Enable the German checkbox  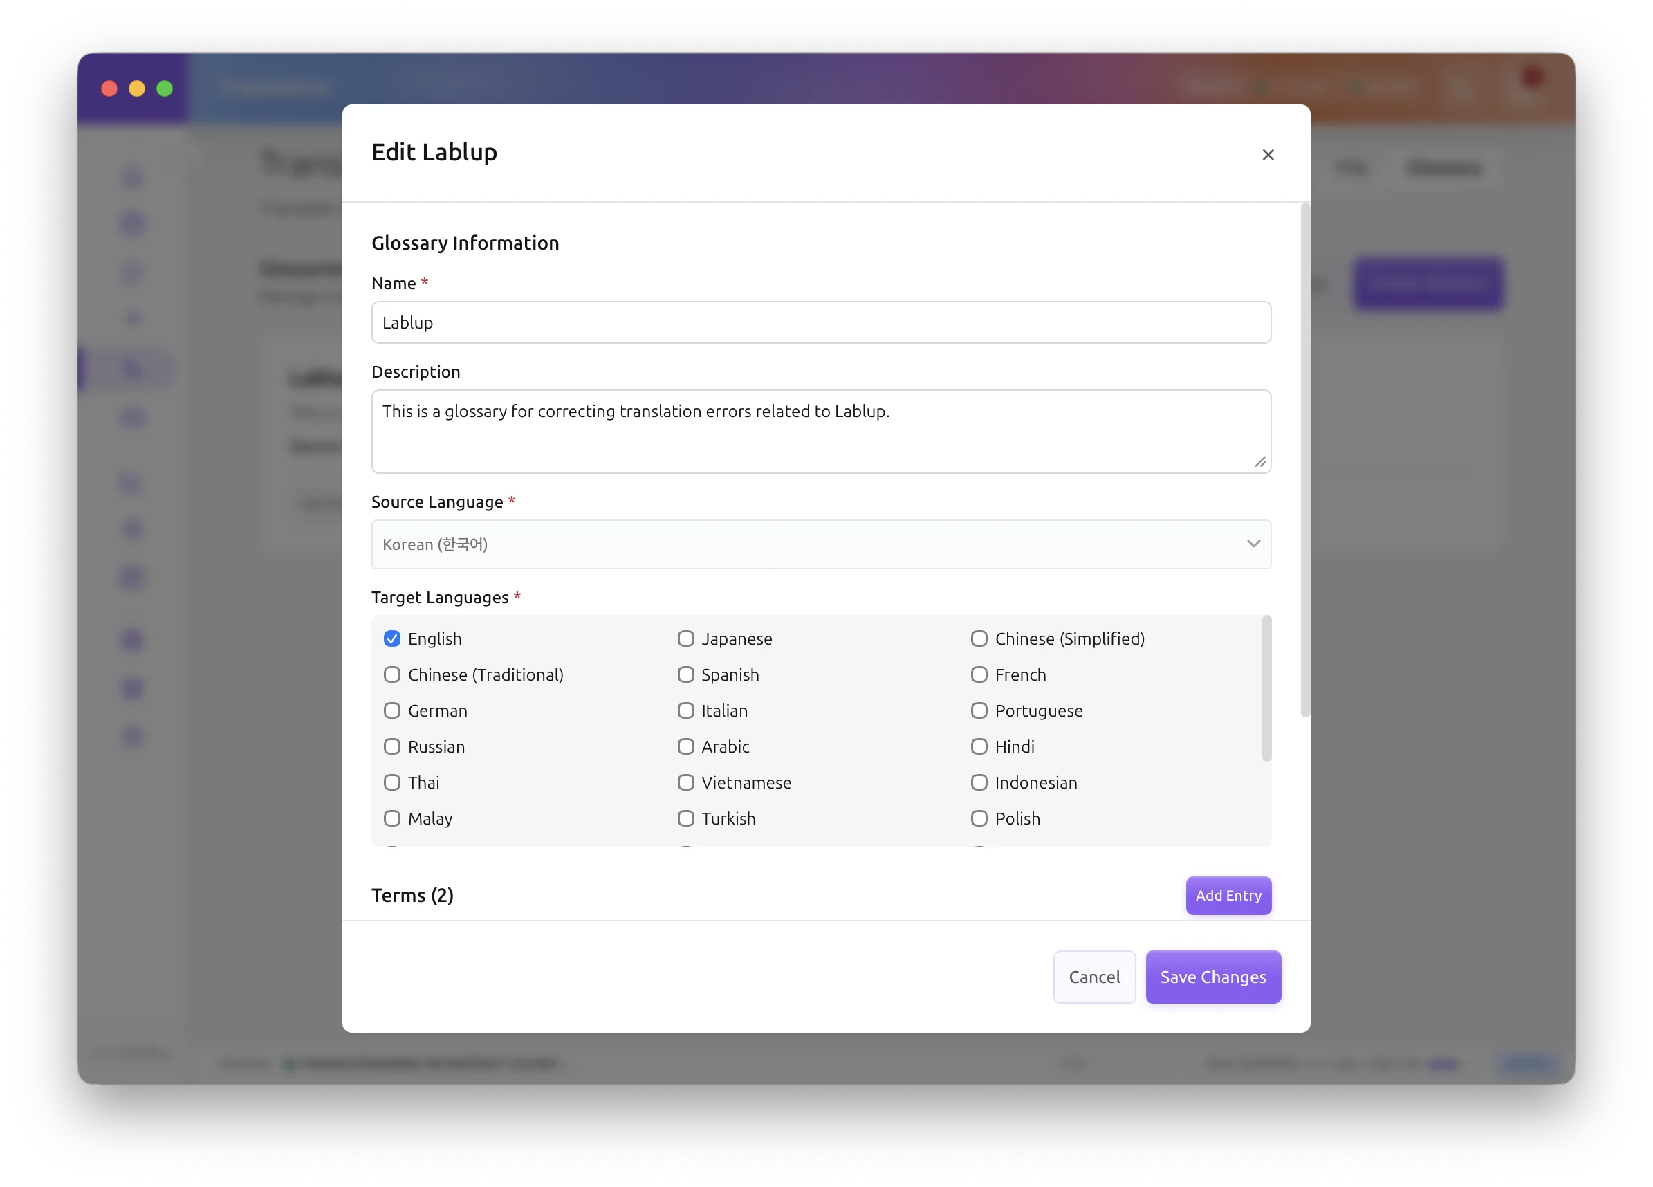pos(392,710)
